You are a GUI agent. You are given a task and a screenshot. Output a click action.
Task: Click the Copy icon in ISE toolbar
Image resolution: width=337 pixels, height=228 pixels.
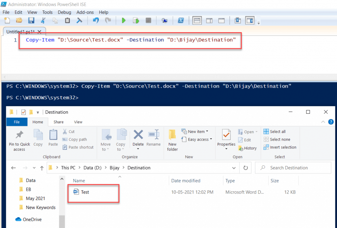click(x=55, y=21)
